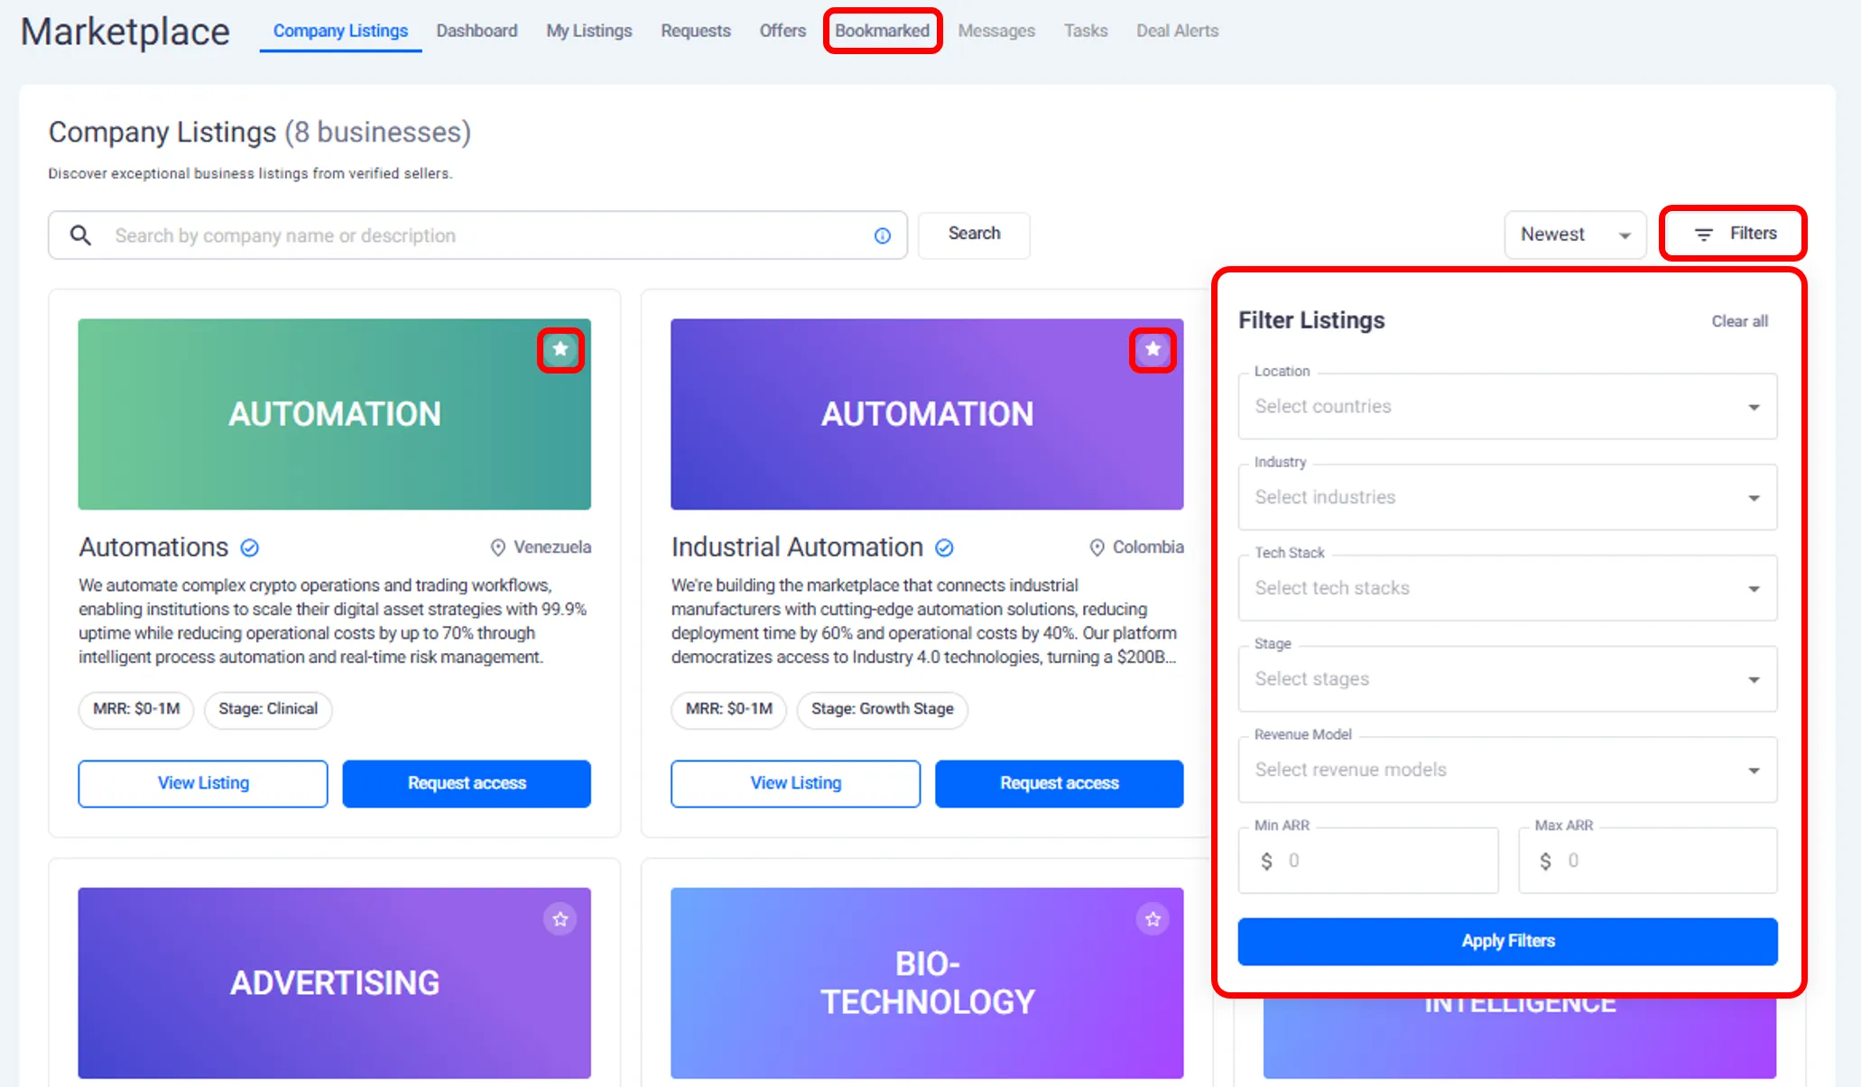Click the search info icon

[x=883, y=235]
